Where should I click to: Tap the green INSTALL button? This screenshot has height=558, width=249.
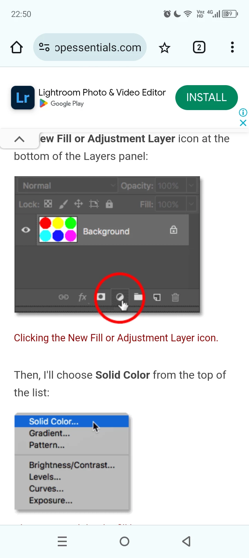pyautogui.click(x=206, y=98)
